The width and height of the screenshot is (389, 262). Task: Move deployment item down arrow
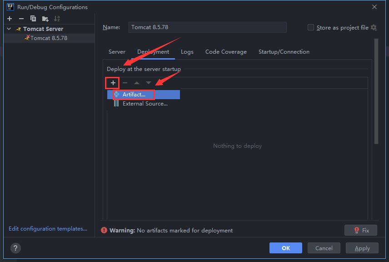(148, 83)
